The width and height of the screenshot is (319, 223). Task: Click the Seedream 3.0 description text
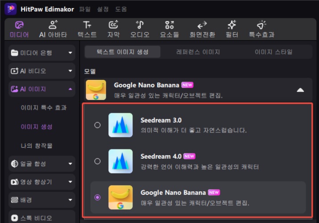click(194, 130)
